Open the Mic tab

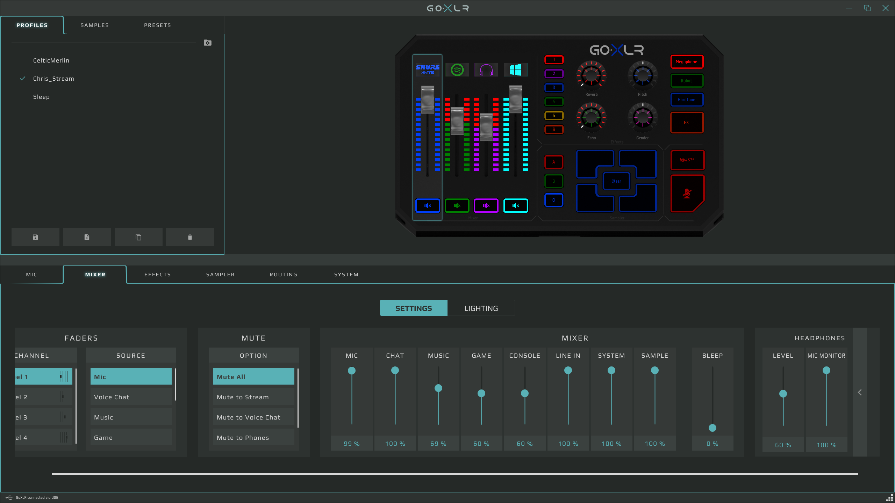click(31, 275)
